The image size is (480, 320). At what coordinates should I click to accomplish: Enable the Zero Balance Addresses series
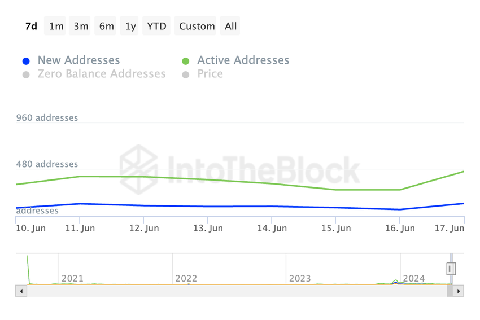click(x=101, y=74)
